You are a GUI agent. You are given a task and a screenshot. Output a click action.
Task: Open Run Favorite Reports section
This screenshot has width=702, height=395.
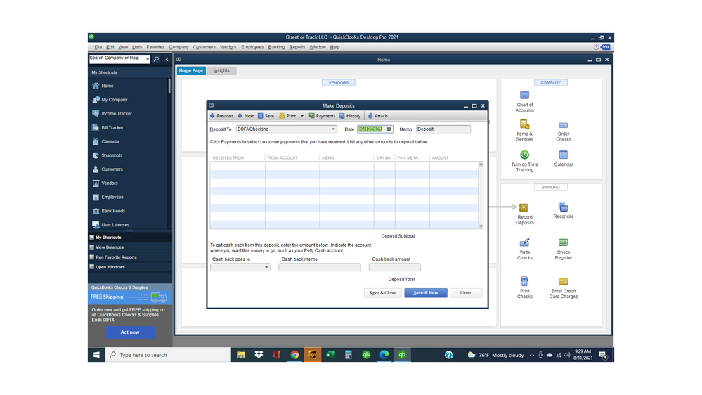pos(130,257)
